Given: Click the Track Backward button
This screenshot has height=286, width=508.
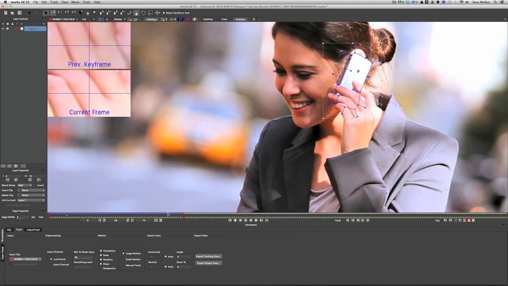Looking at the screenshot, I should coord(348,220).
